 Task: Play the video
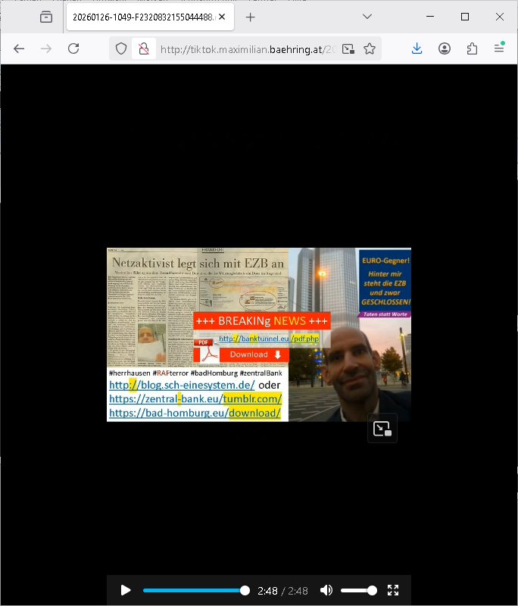click(126, 590)
